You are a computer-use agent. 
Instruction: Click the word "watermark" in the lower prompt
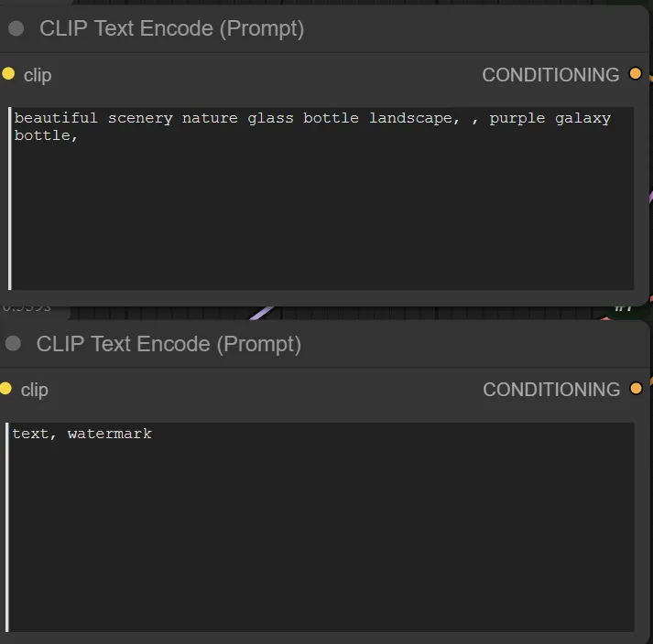point(110,434)
